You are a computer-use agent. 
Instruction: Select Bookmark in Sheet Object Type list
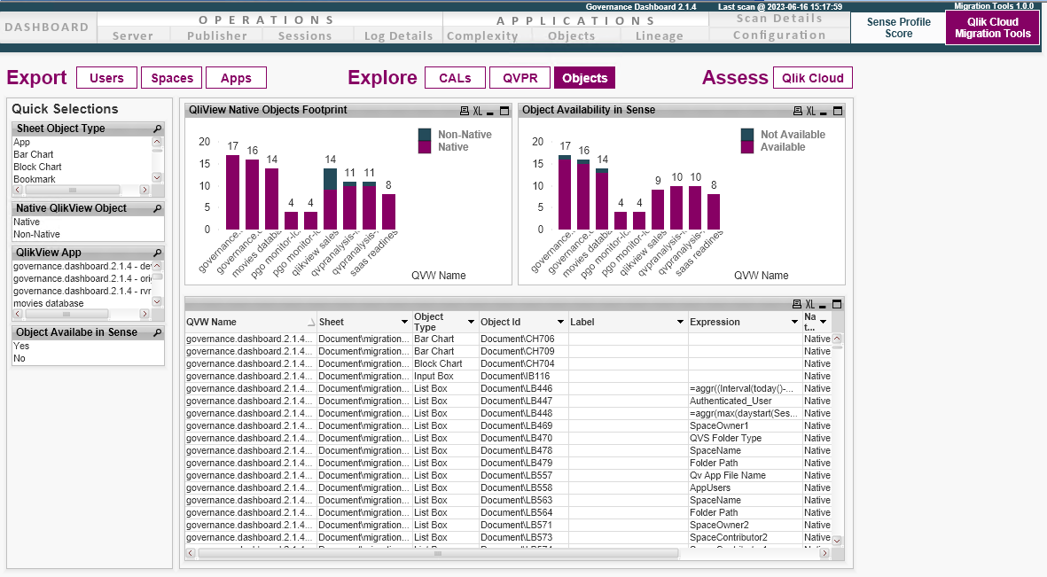[x=37, y=179]
